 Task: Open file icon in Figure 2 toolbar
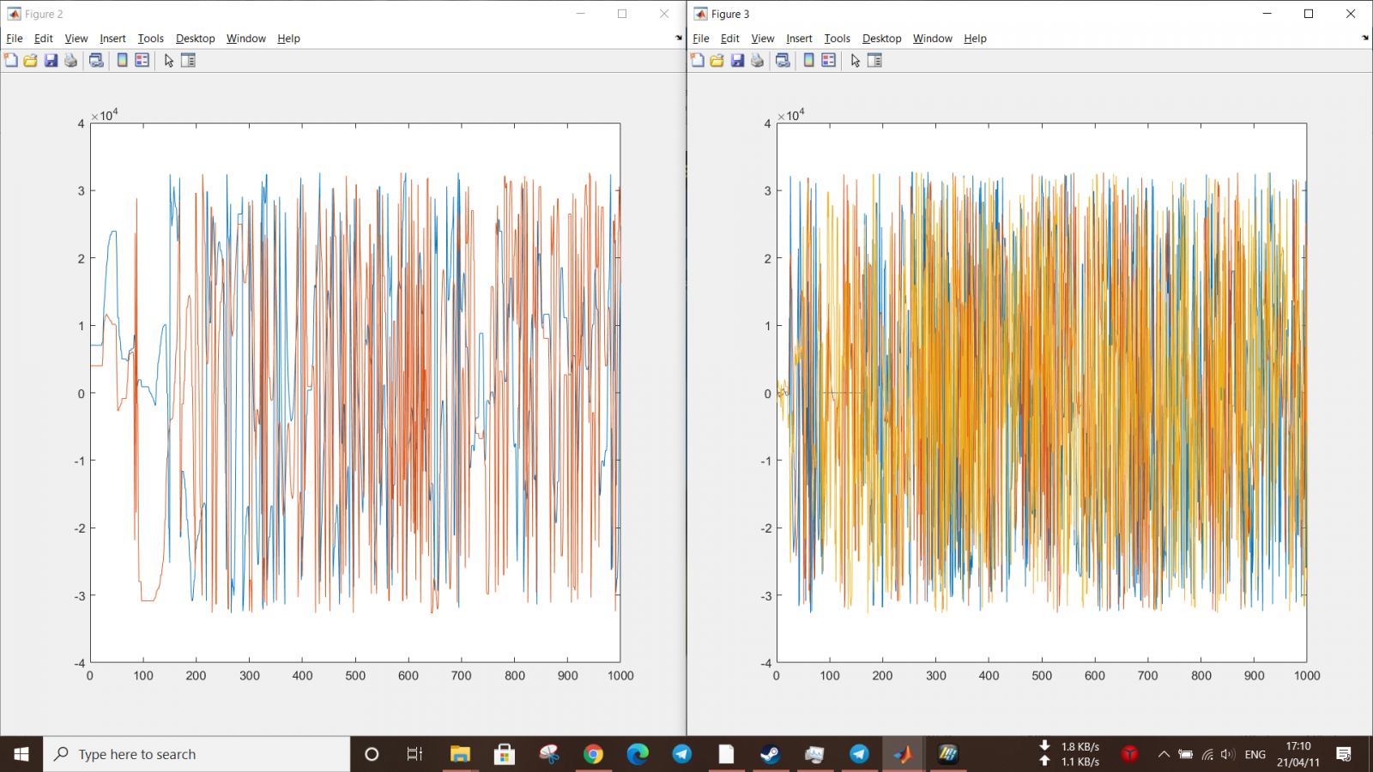pyautogui.click(x=31, y=60)
